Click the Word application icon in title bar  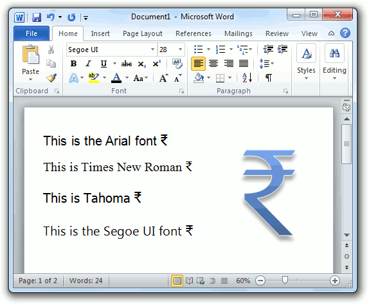(19, 17)
